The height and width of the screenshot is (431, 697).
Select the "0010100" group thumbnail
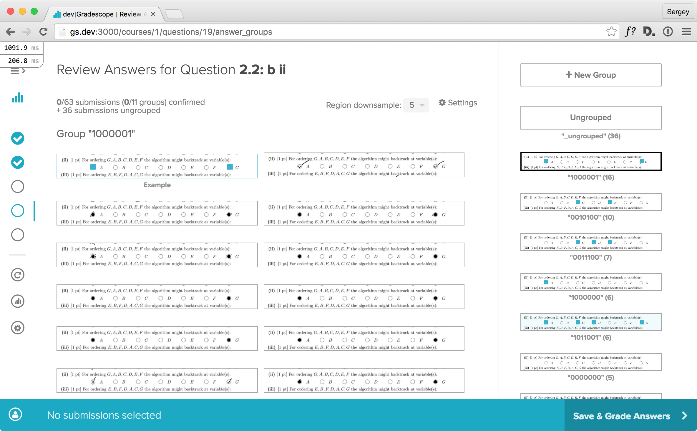click(x=591, y=202)
